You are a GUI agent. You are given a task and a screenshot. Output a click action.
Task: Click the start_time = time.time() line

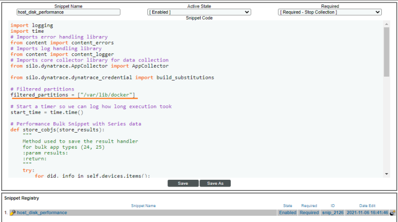[x=47, y=112]
